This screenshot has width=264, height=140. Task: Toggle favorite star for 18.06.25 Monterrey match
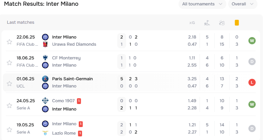[9, 63]
